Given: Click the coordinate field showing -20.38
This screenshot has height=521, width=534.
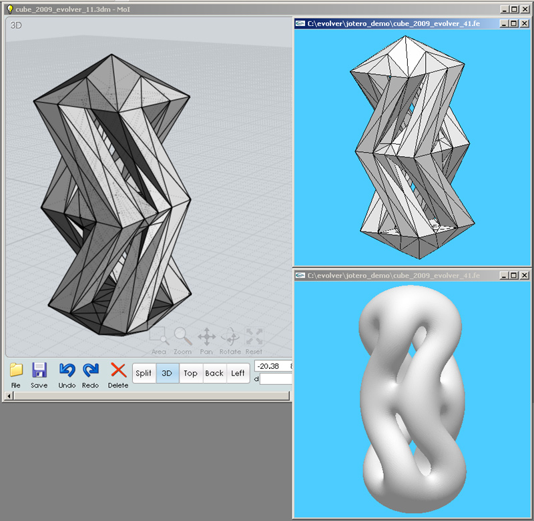Looking at the screenshot, I should [272, 366].
